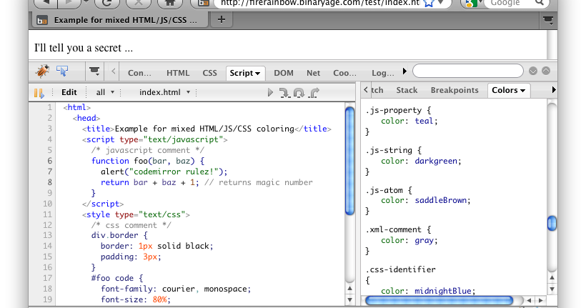Switch to the HTML panel tab
586x308 pixels.
tap(178, 74)
